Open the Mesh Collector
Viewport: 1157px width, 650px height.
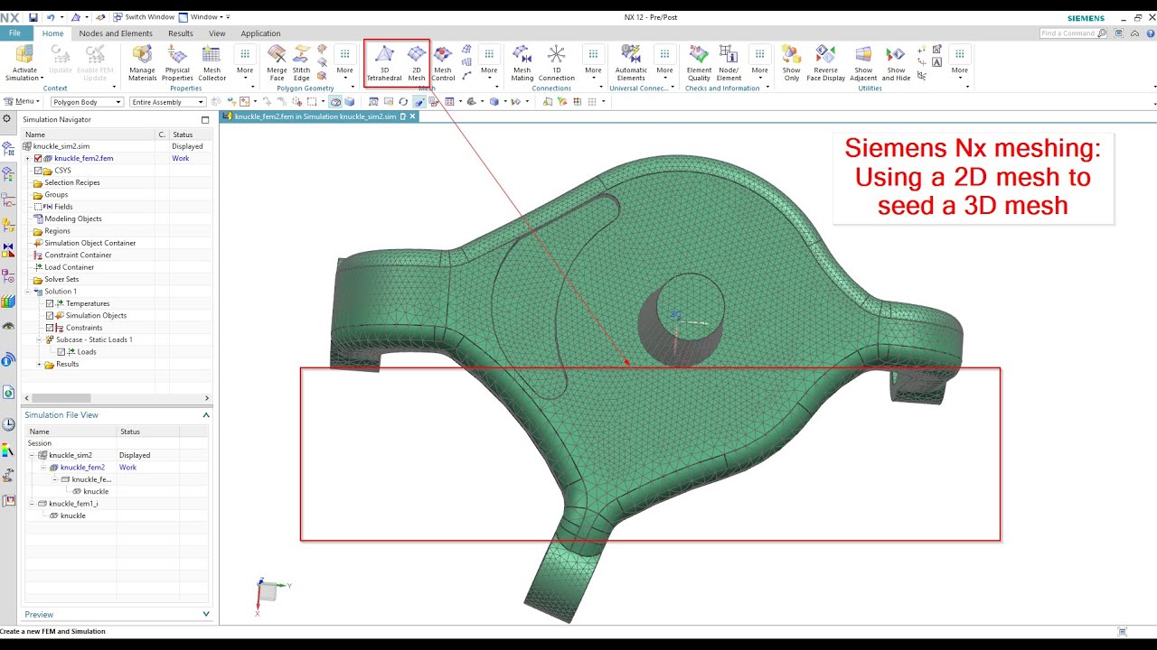click(x=212, y=62)
